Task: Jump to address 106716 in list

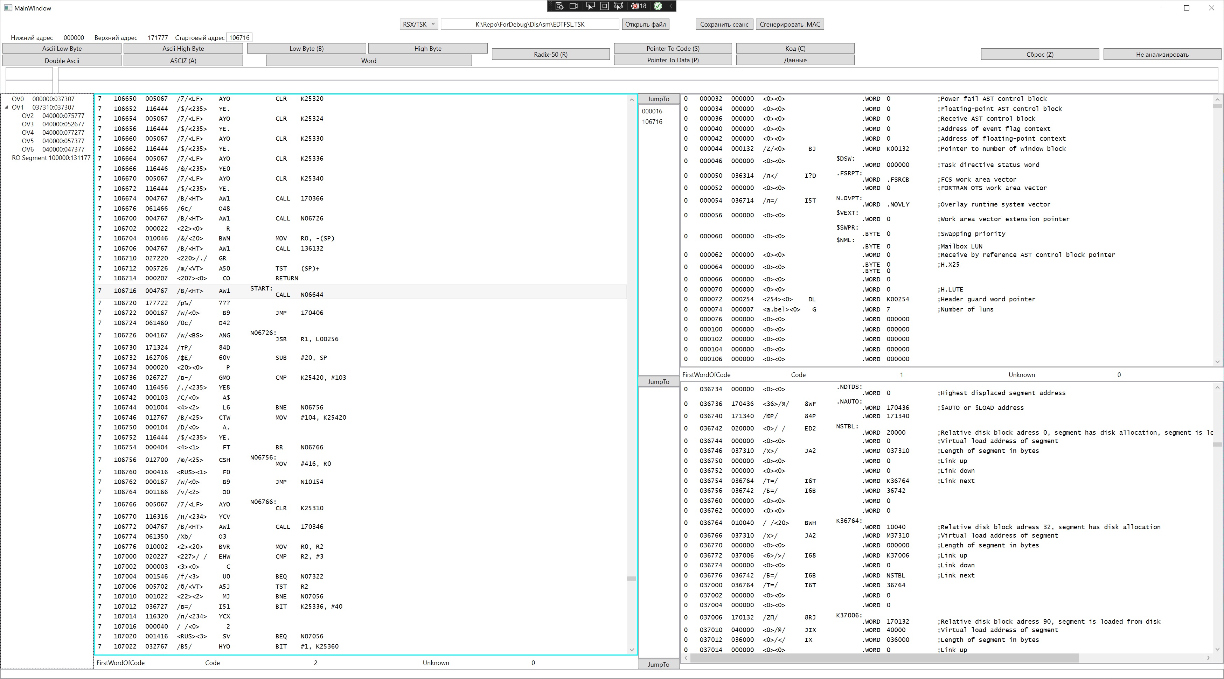Action: (652, 122)
